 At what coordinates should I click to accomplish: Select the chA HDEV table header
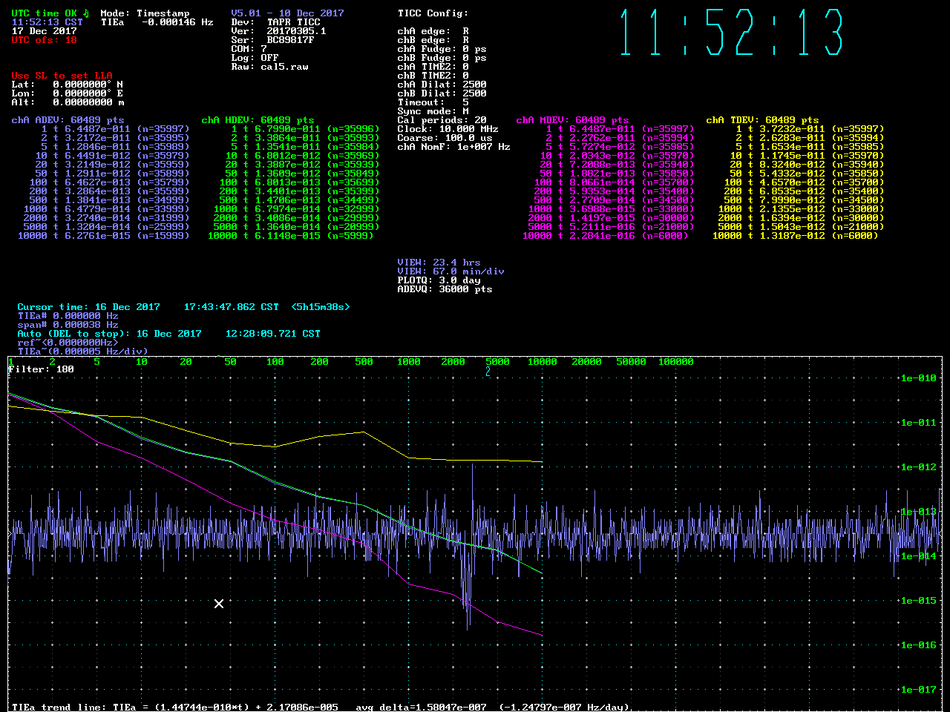258,120
